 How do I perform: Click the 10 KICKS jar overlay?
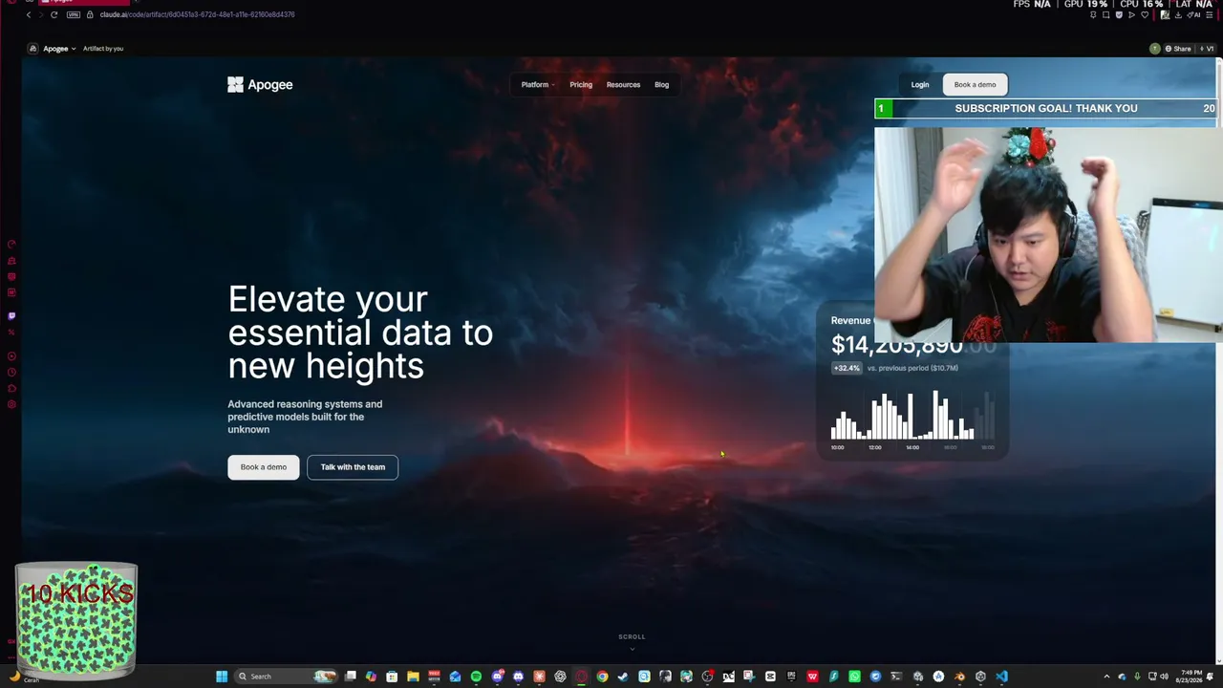[x=76, y=618]
